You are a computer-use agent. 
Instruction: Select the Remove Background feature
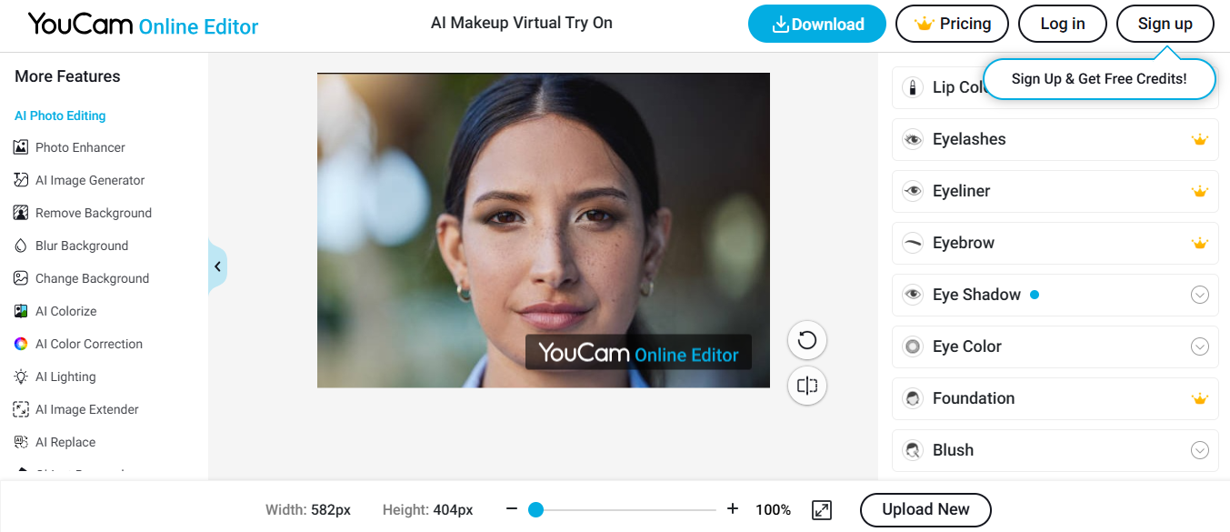[x=94, y=212]
